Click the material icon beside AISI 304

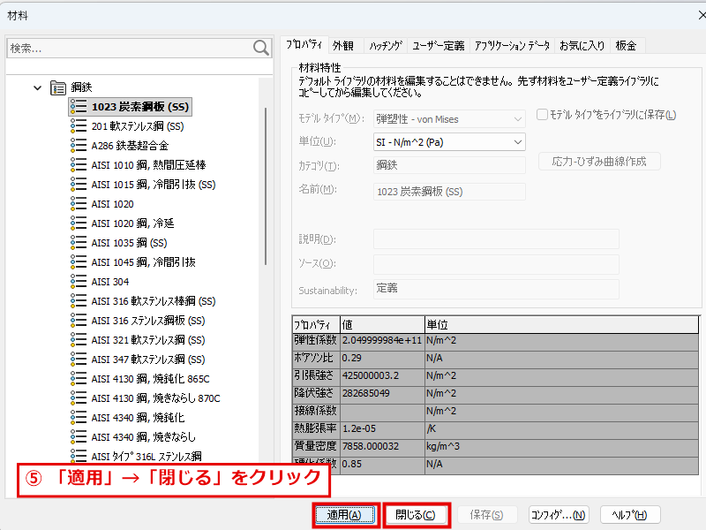[x=79, y=282]
